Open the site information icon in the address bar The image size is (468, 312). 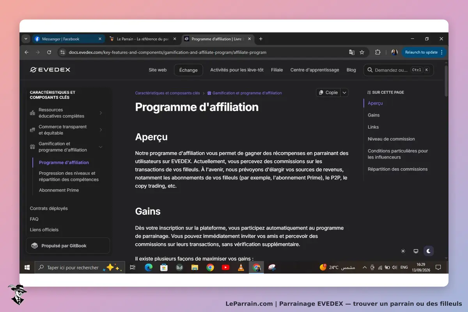pos(62,52)
